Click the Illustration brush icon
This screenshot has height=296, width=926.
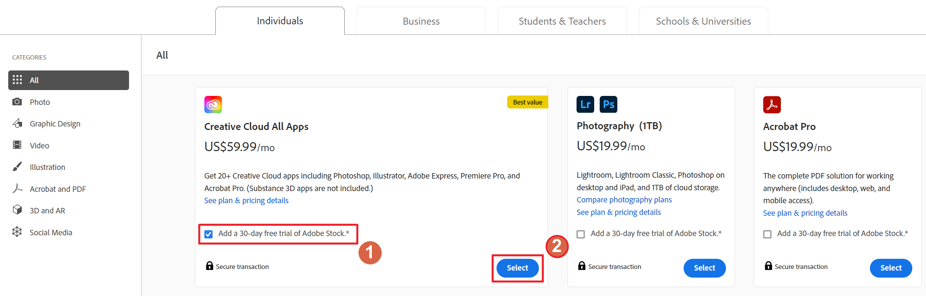tap(17, 167)
